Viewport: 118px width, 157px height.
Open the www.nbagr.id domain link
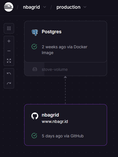[55, 121]
